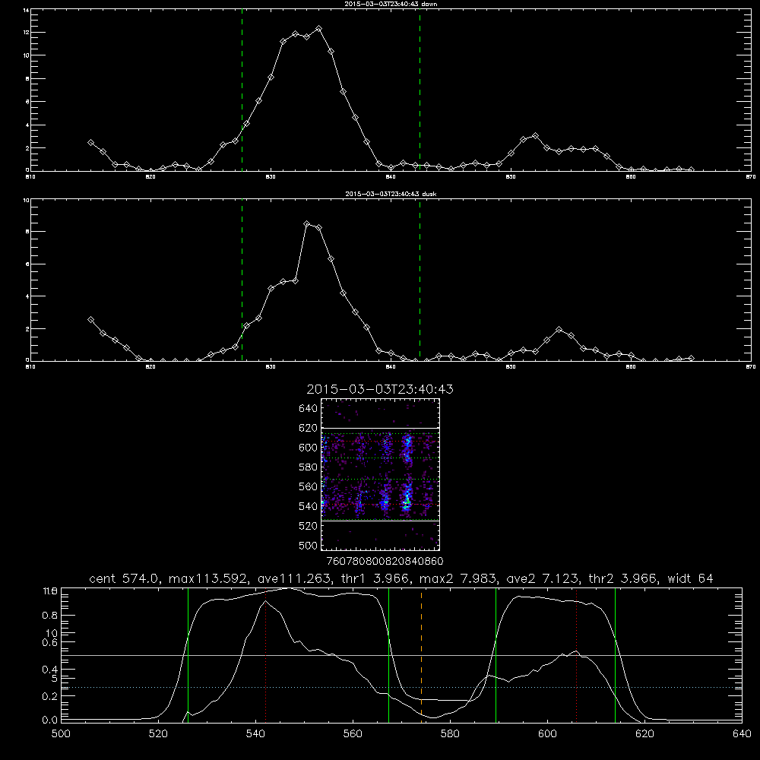Click the '2015-03-03T23:40:43 dusk' plot title
The height and width of the screenshot is (760, 760).
391,194
